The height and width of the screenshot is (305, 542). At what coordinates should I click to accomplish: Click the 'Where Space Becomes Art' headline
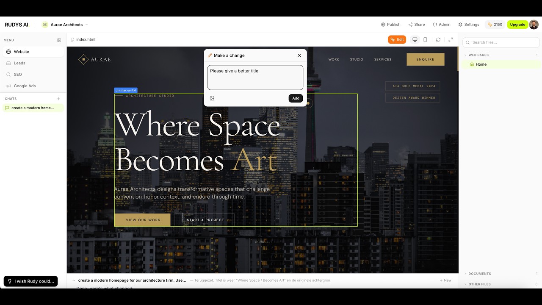click(x=197, y=142)
